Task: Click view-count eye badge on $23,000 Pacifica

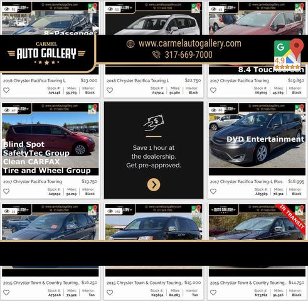Action: pos(9,9)
